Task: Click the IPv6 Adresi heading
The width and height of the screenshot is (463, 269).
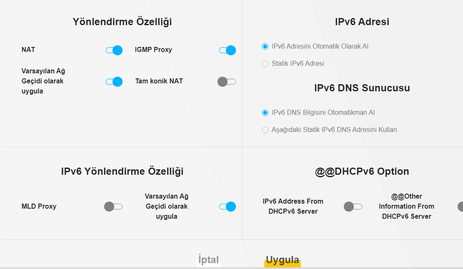Action: [362, 22]
